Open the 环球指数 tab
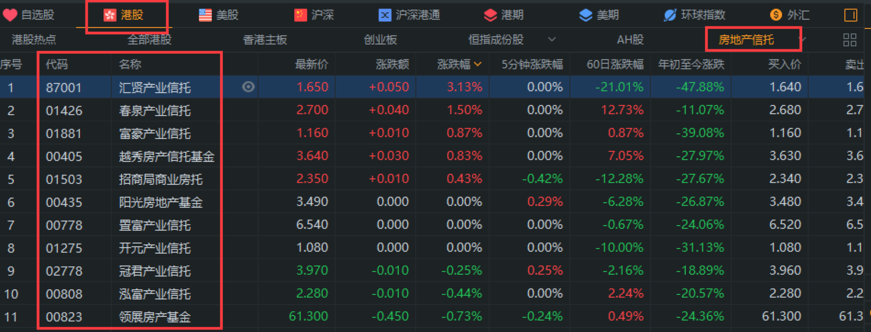The height and width of the screenshot is (332, 871). click(x=703, y=15)
